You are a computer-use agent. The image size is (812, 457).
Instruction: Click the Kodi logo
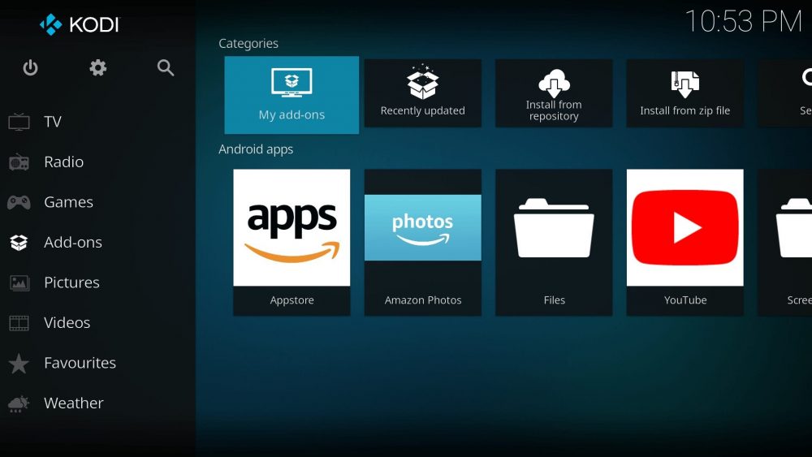pyautogui.click(x=80, y=24)
